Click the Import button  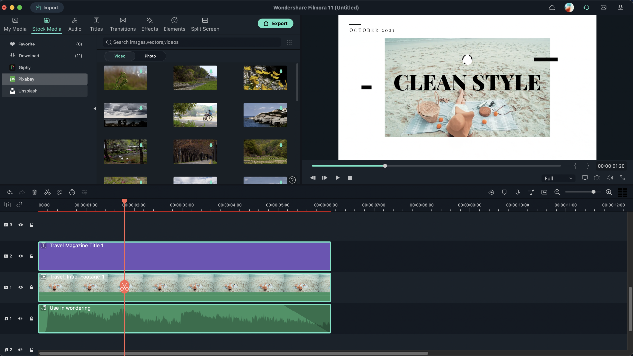tap(47, 7)
